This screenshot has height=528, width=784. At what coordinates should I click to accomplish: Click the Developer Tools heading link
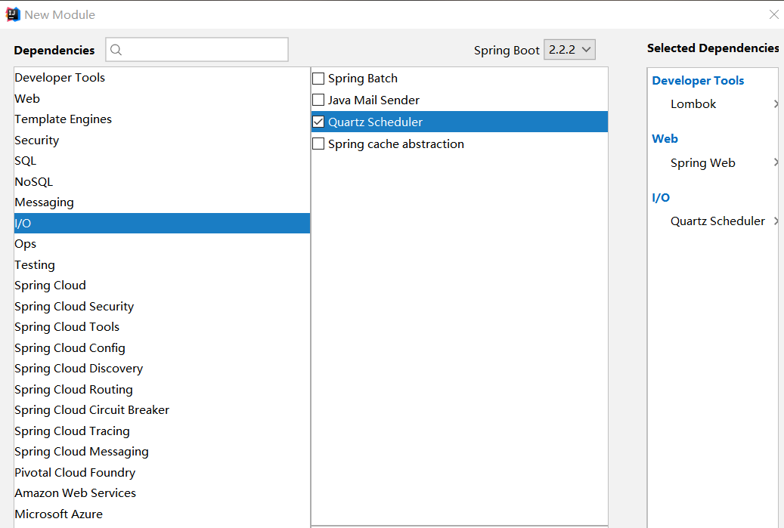(x=698, y=80)
